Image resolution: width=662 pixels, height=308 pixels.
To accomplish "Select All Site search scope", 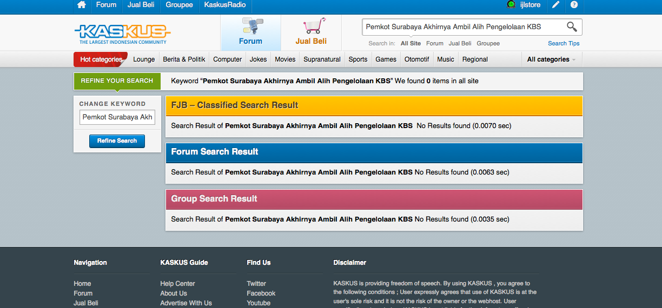I will (x=411, y=43).
